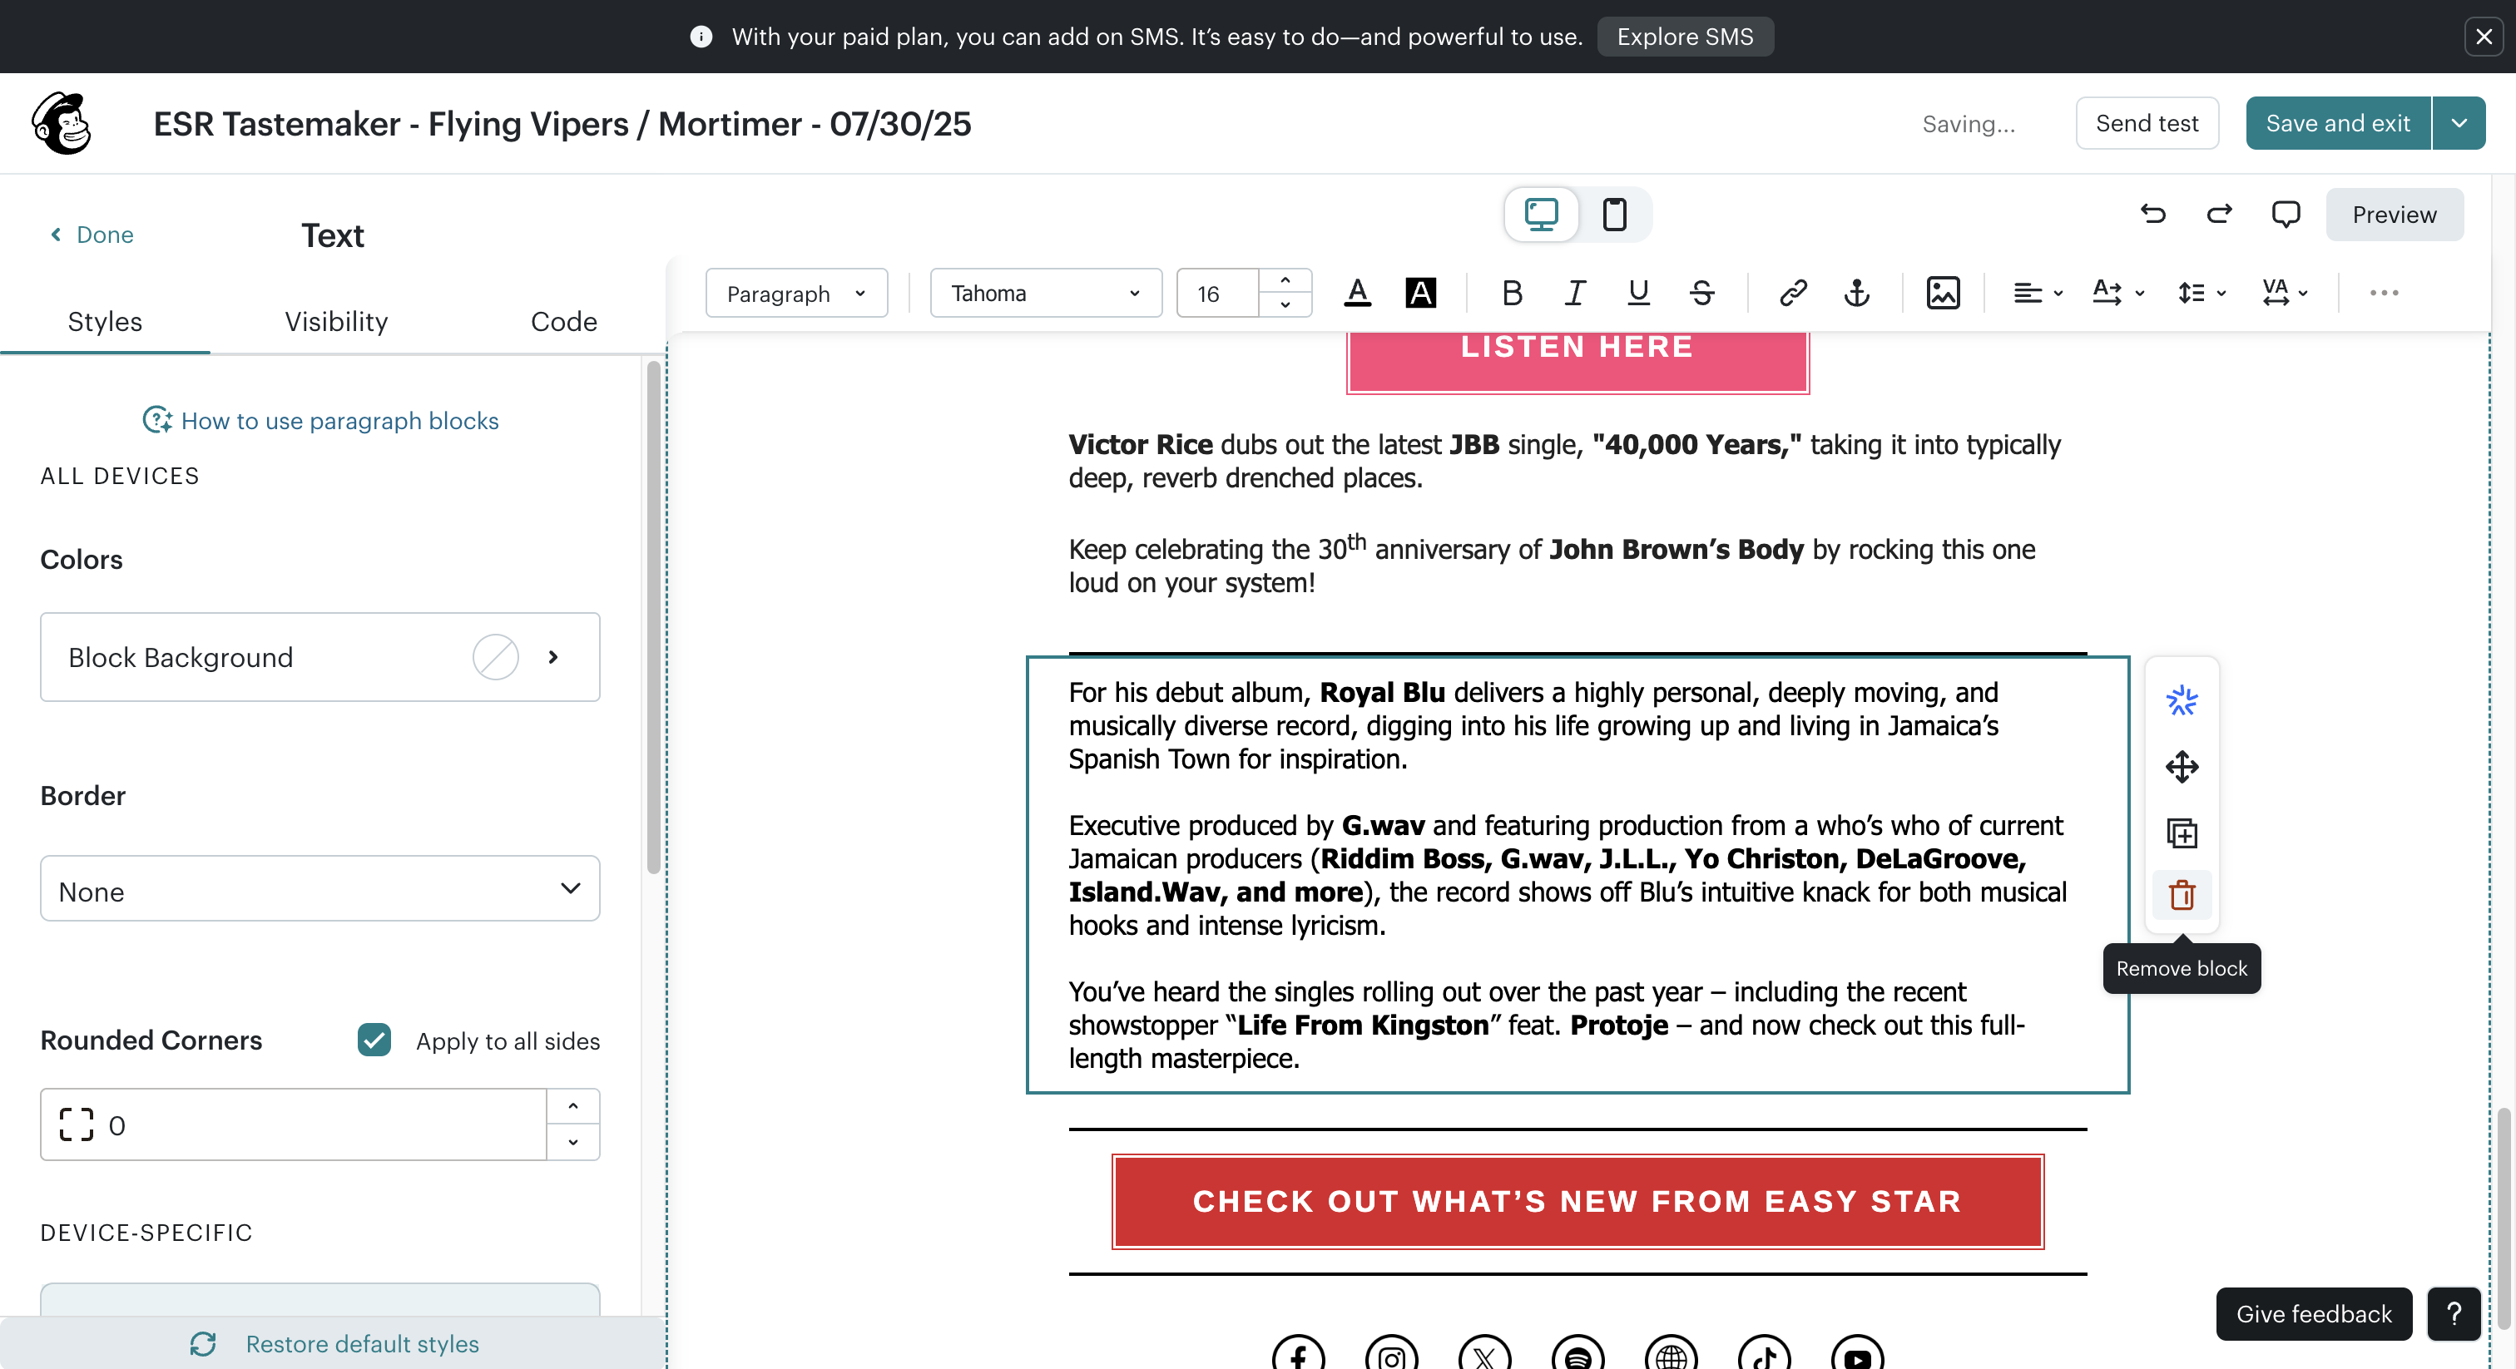Click Explore SMS button
This screenshot has width=2516, height=1369.
pyautogui.click(x=1685, y=36)
